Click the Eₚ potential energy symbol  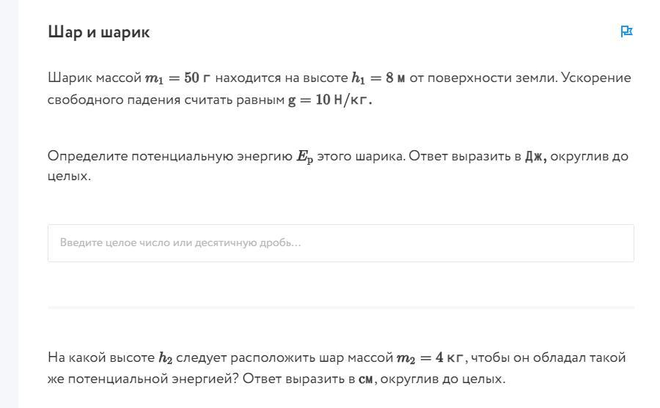coord(305,157)
